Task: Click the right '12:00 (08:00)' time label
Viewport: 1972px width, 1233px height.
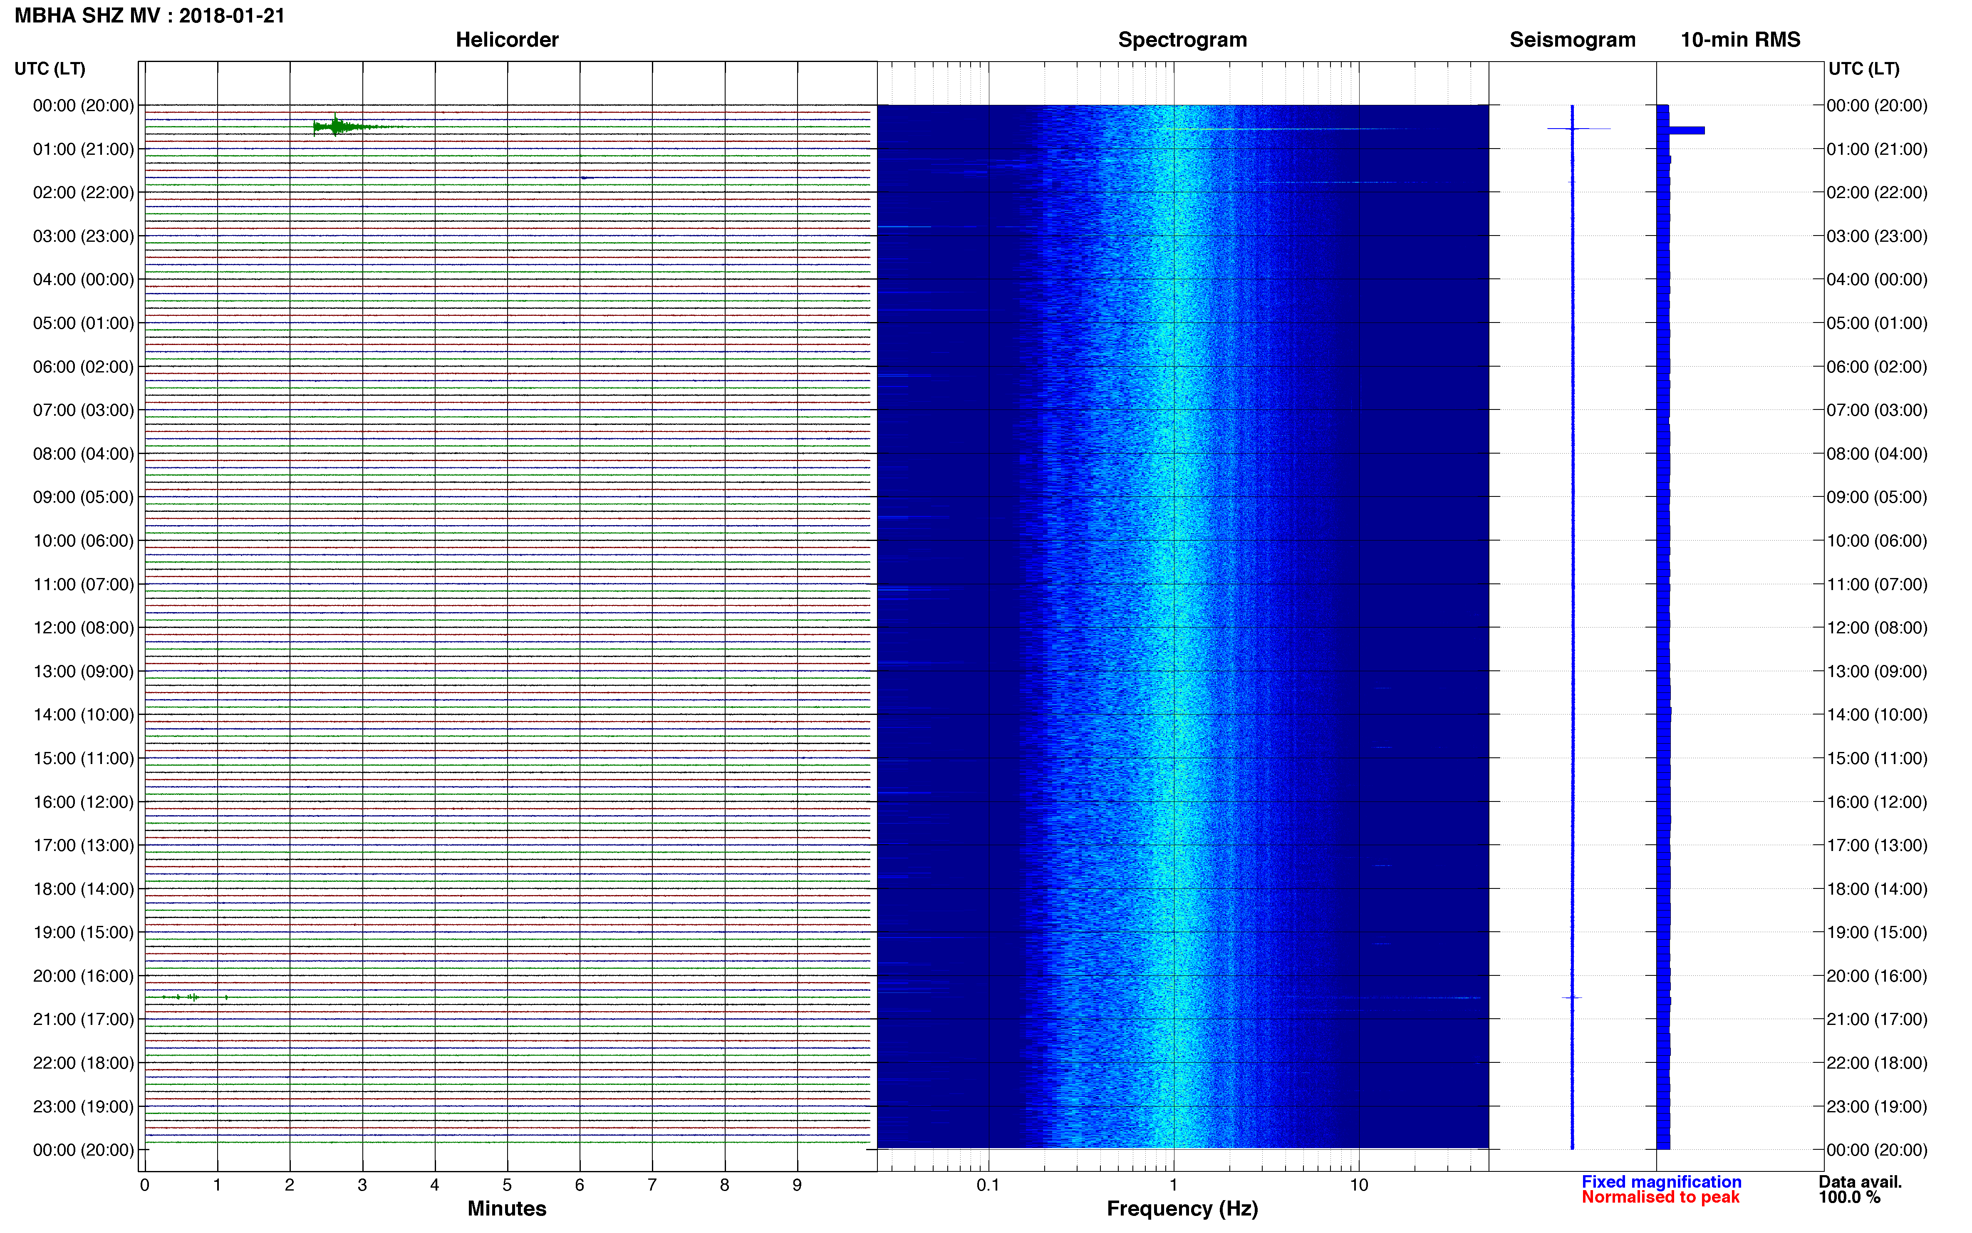Action: point(1877,628)
